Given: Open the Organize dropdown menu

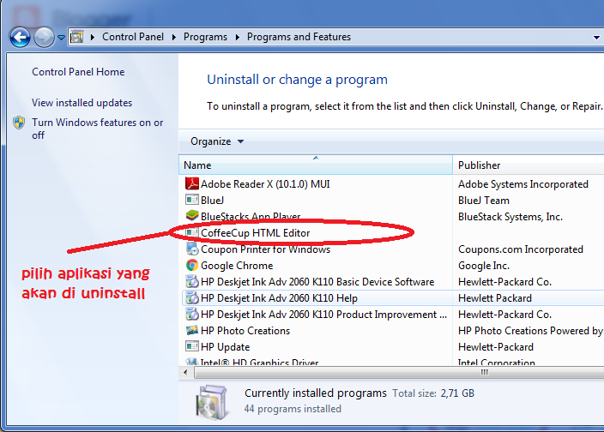Looking at the screenshot, I should [x=217, y=141].
